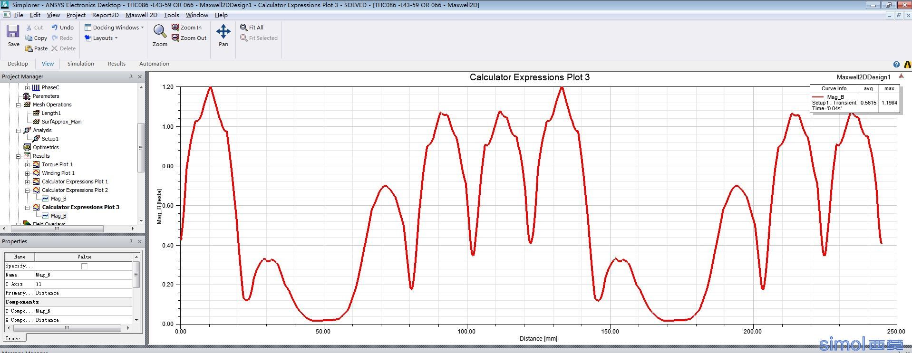Toggle the Specify checkbox in Properties
This screenshot has width=912, height=353.
[84, 266]
